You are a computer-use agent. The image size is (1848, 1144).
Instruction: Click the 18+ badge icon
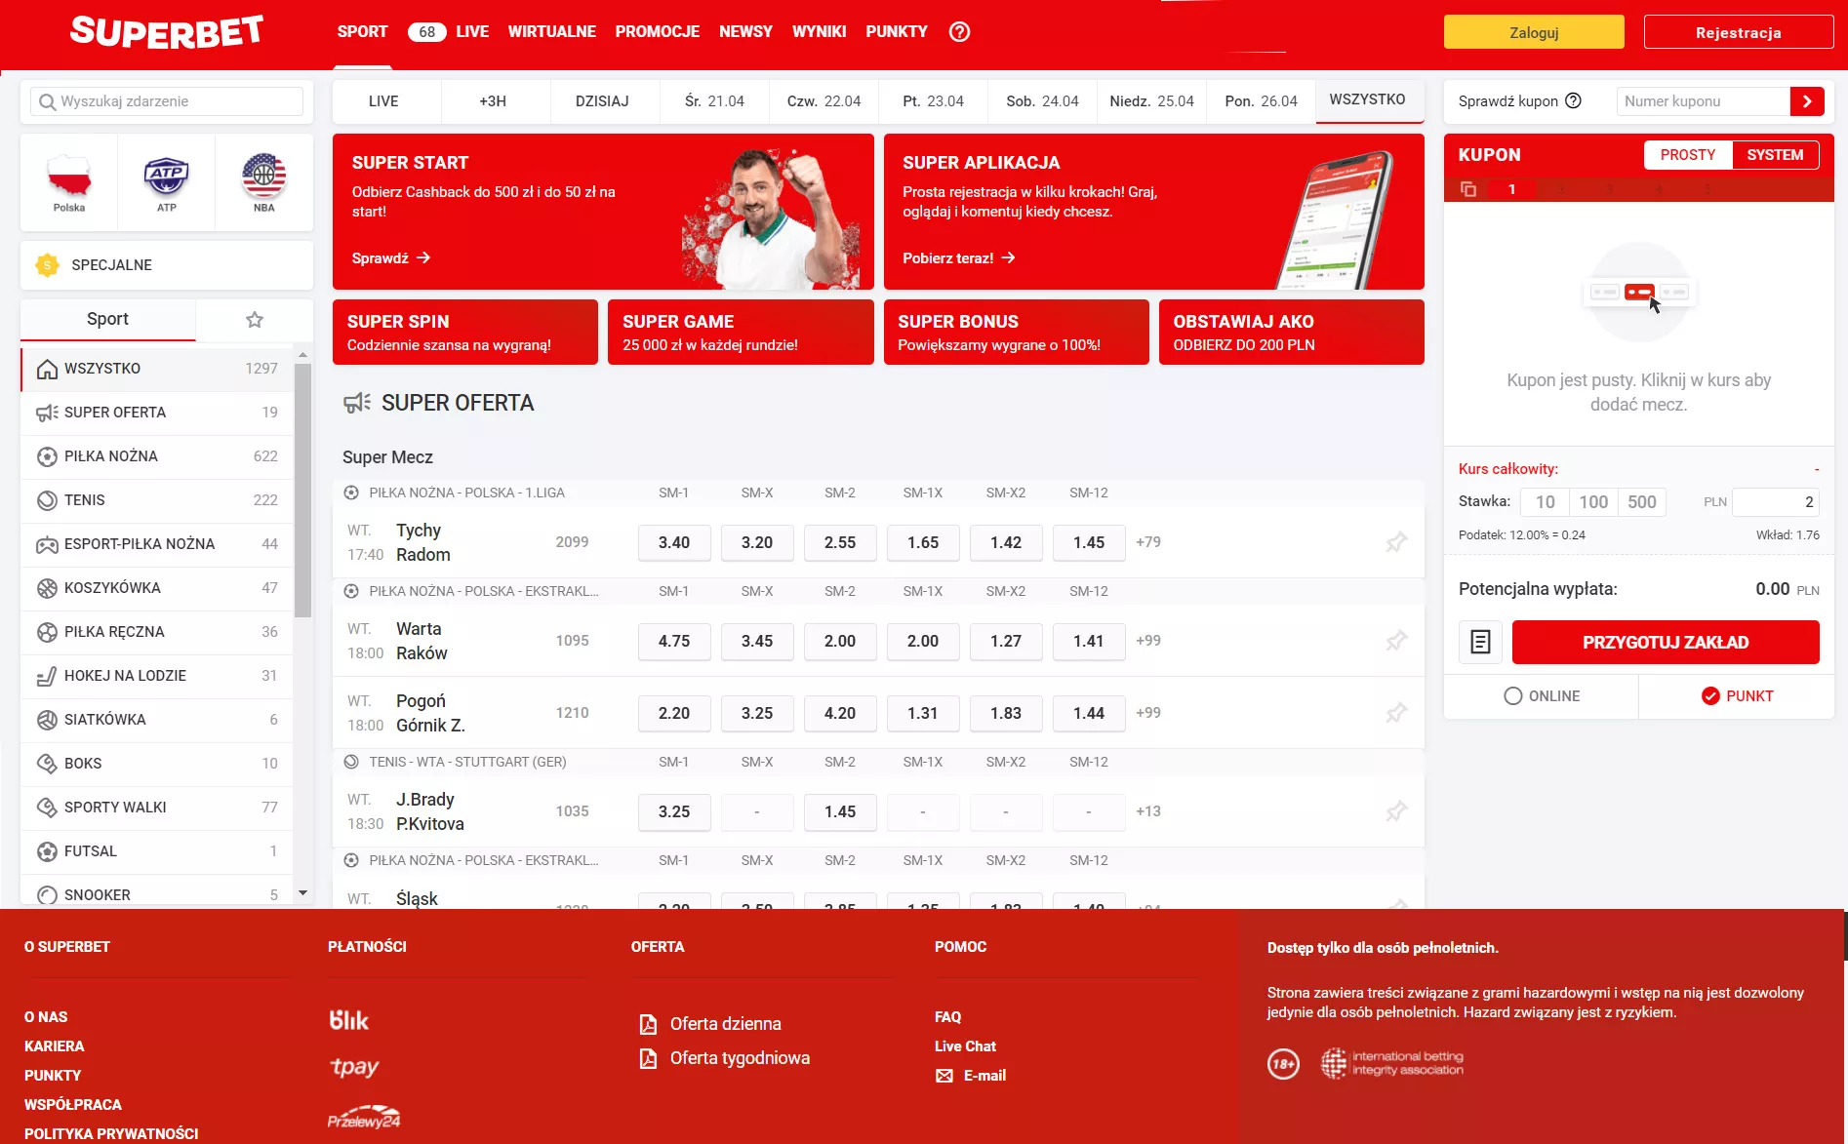click(1283, 1063)
